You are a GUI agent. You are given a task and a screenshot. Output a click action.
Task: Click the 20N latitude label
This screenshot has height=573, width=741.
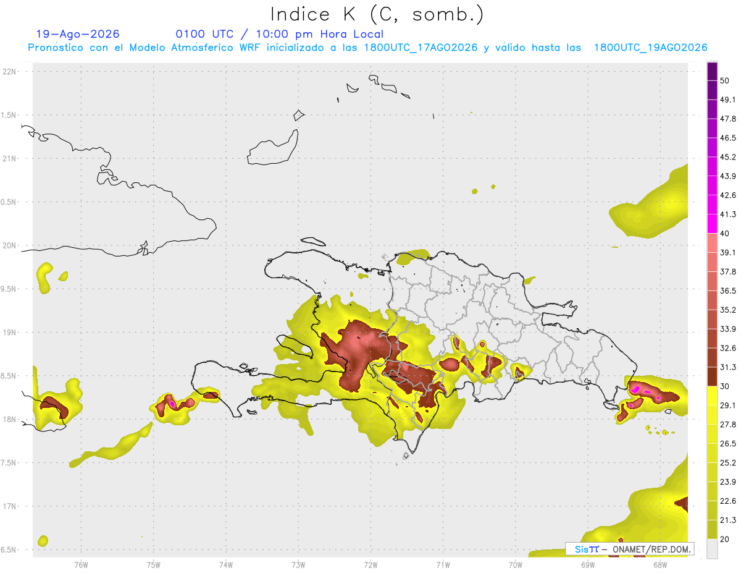[x=9, y=245]
